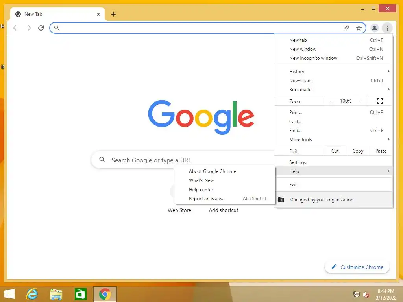Screen dimensions: 403x302
Task: Decrease zoom with the minus button
Action: pyautogui.click(x=331, y=101)
